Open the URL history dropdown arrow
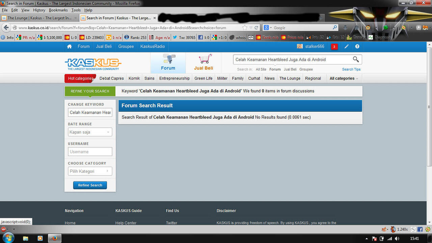Screen dimensions: 432x243 pyautogui.click(x=251, y=28)
